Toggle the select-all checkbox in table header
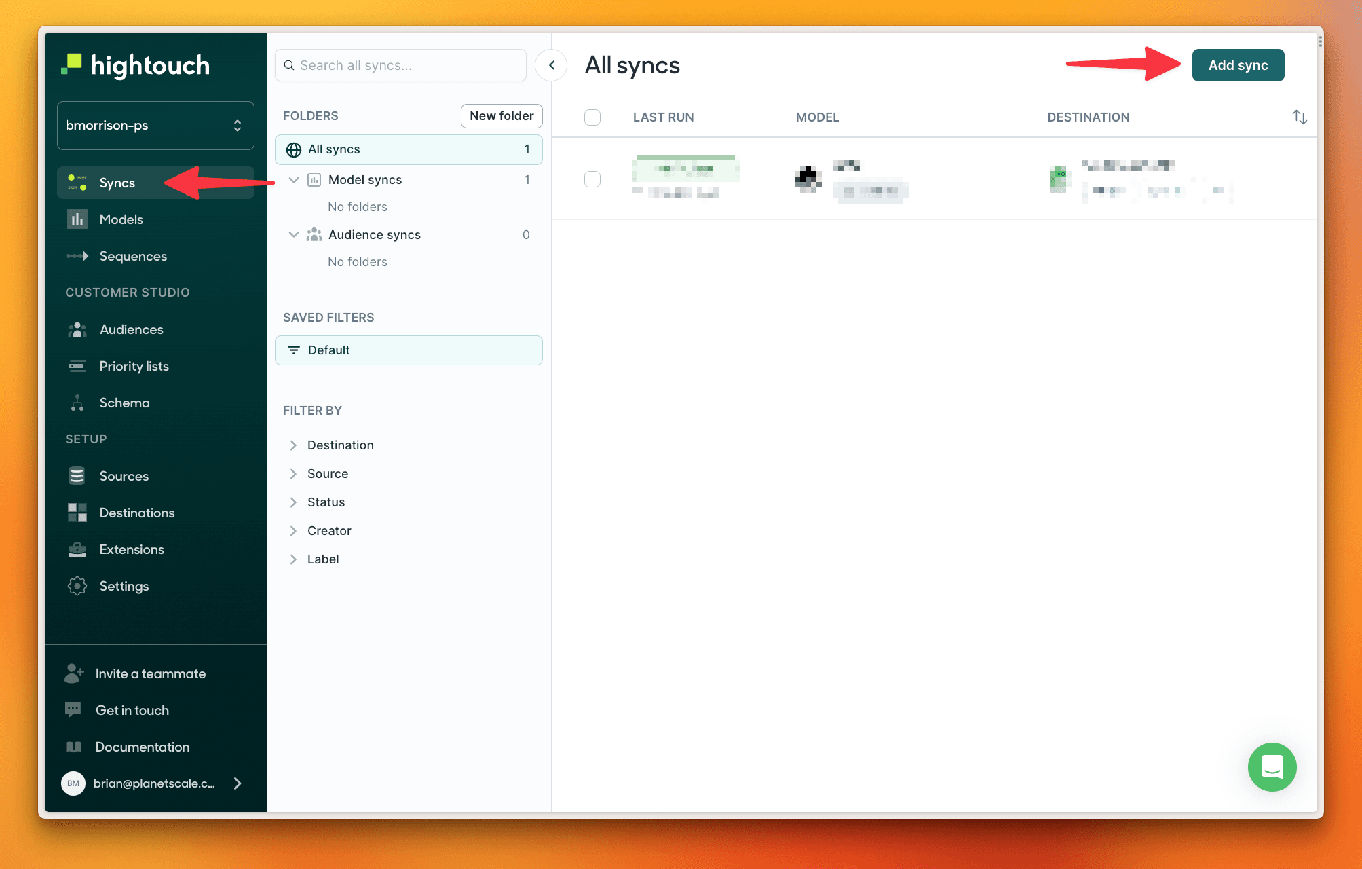This screenshot has height=869, width=1362. (x=592, y=116)
